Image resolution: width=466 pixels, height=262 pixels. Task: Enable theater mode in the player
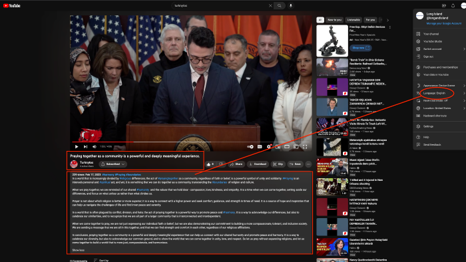287,146
